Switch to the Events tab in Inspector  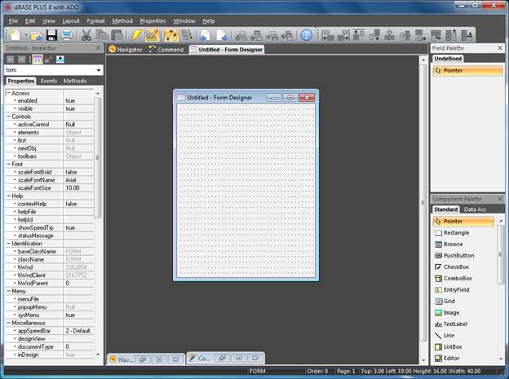[x=49, y=82]
